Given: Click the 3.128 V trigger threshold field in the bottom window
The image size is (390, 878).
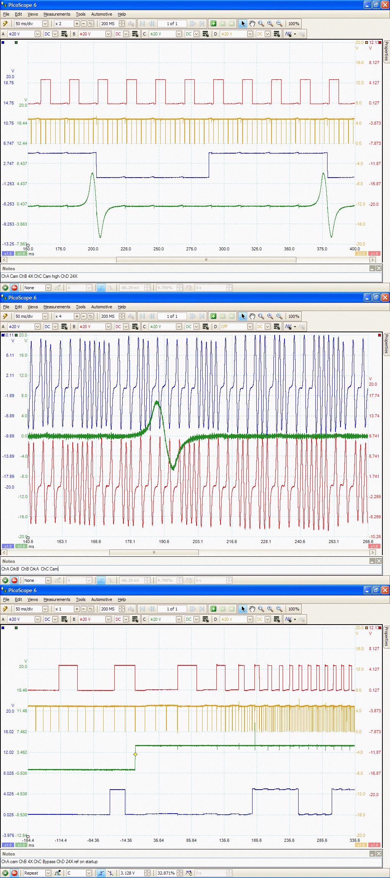Looking at the screenshot, I should pos(133,873).
